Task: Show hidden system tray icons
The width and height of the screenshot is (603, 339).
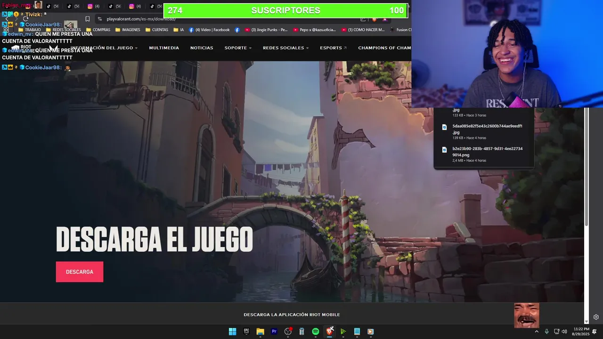Action: point(536,331)
